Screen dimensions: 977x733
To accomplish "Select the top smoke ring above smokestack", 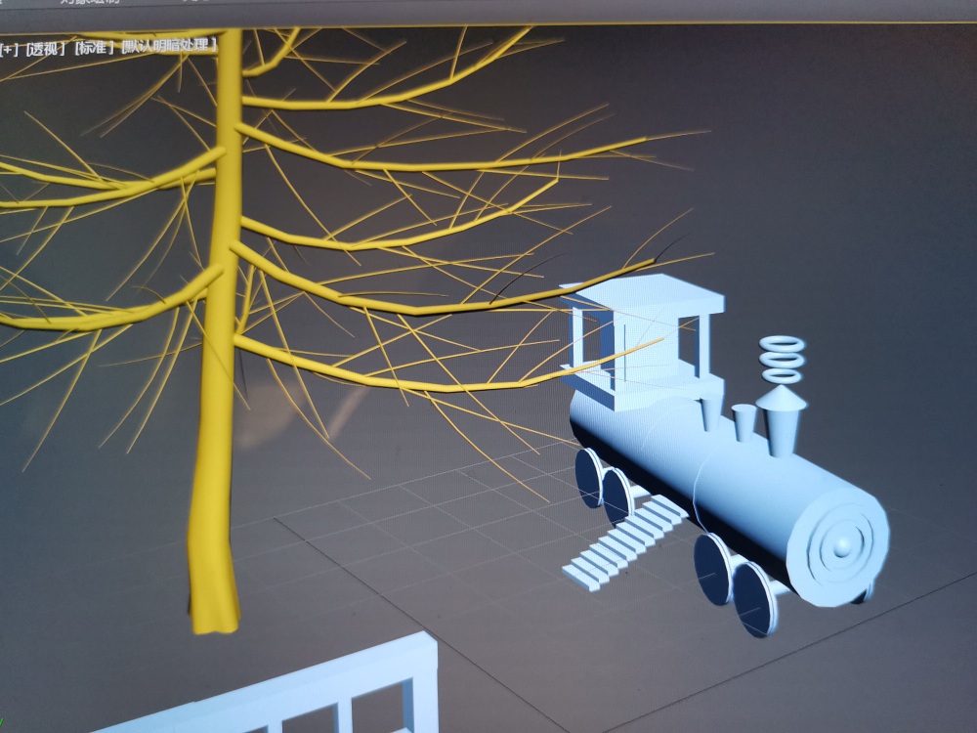I will point(782,346).
